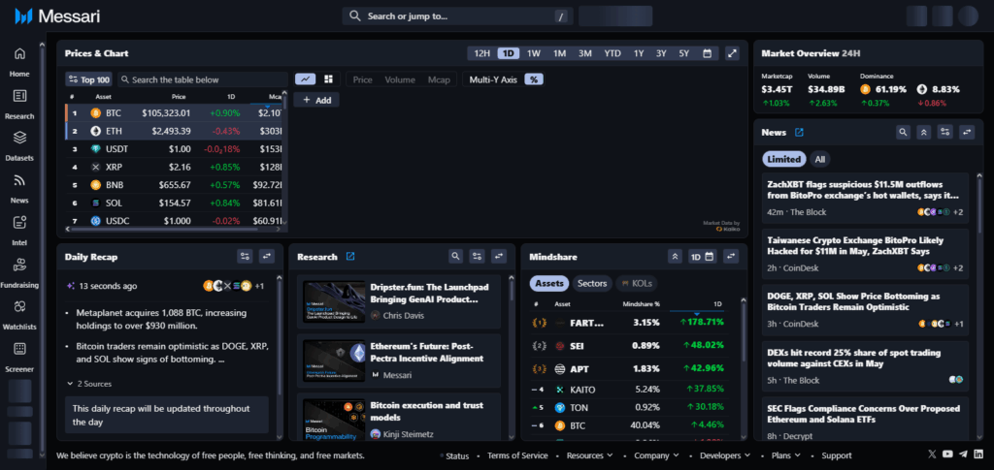Open the Terms of Service link
The height and width of the screenshot is (470, 994).
point(516,455)
